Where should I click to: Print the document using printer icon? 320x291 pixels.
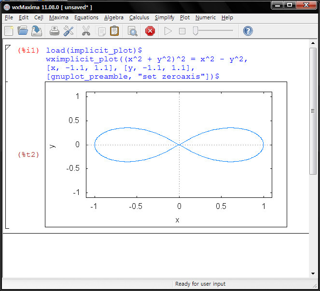[55, 31]
